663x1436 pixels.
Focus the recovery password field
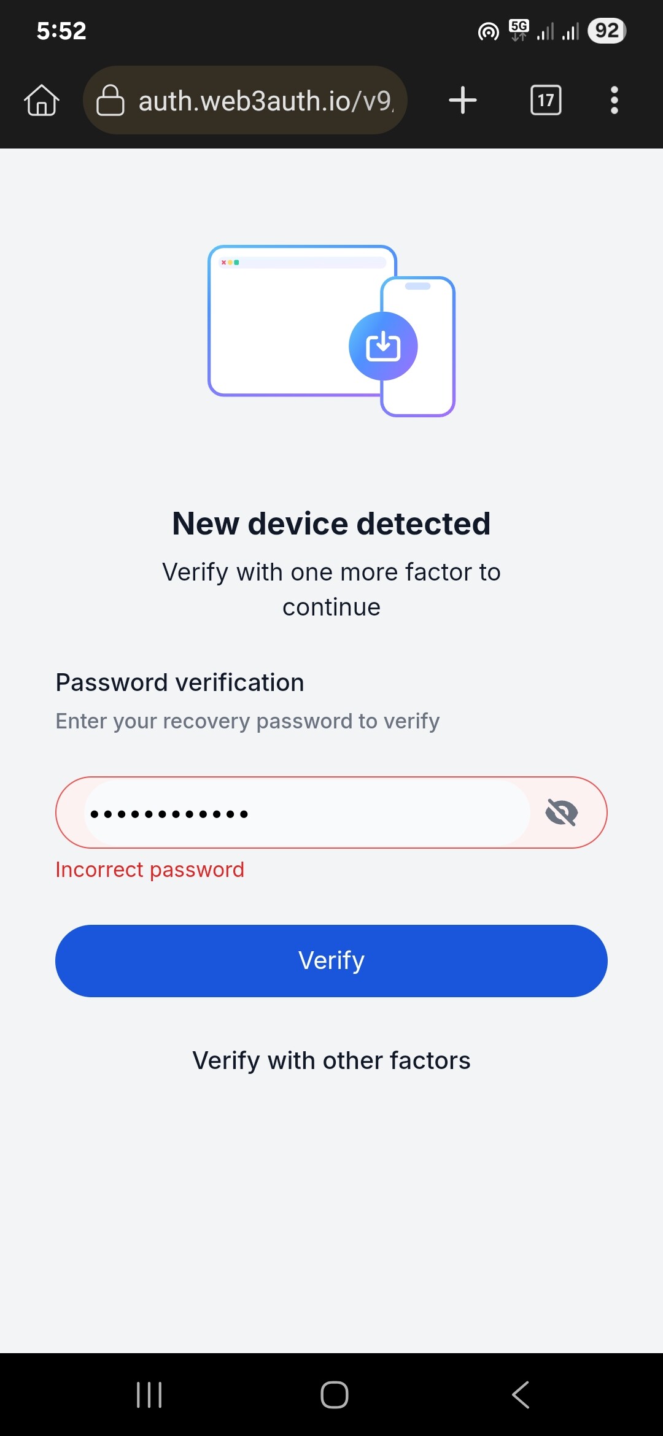tap(307, 813)
